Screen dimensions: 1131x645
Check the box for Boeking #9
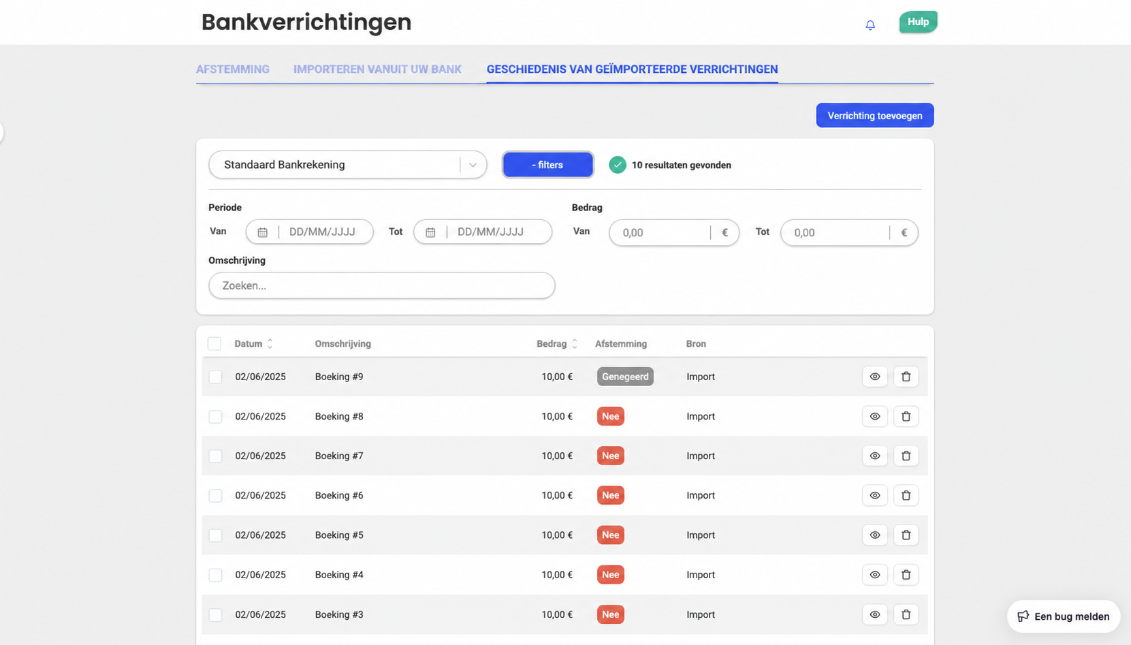click(x=215, y=377)
